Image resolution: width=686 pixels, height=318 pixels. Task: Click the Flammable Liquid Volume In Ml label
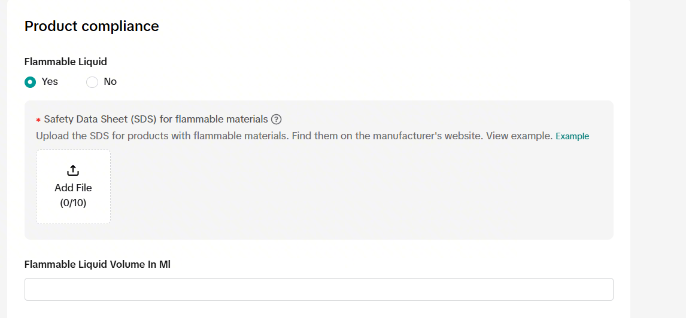(x=98, y=264)
